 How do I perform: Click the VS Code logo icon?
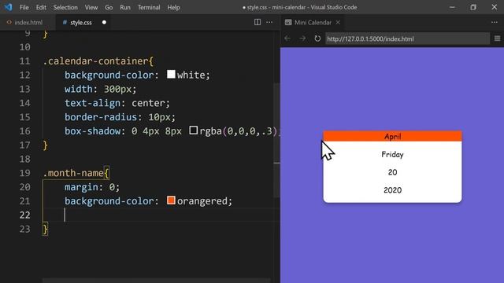coord(8,7)
